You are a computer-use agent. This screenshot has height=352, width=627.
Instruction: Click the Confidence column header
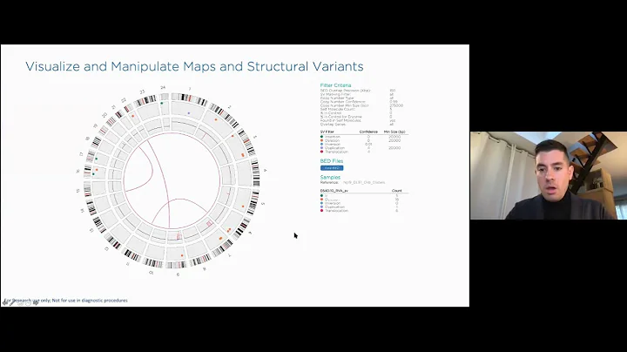tap(368, 132)
